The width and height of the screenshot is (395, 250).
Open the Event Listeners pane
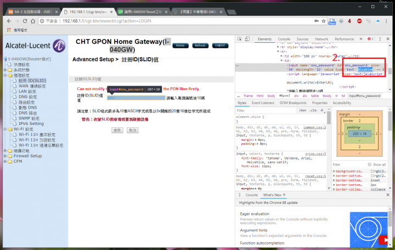pyautogui.click(x=263, y=103)
